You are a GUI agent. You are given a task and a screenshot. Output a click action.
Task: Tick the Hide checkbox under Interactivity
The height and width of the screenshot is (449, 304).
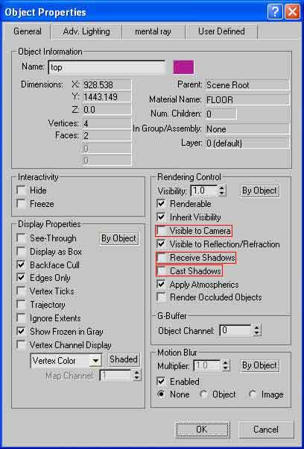tap(21, 191)
